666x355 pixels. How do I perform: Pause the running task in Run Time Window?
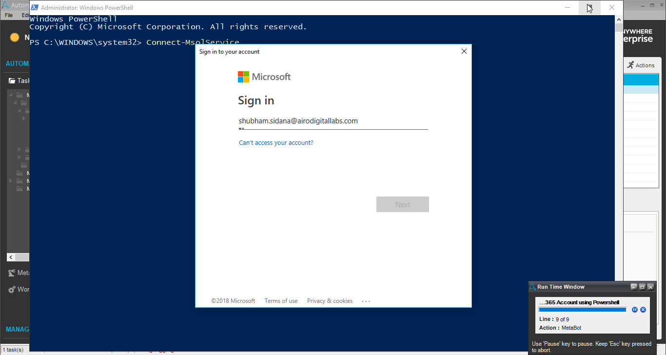(x=635, y=310)
